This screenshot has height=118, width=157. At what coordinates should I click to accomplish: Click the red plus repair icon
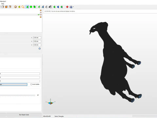pos(67,7)
